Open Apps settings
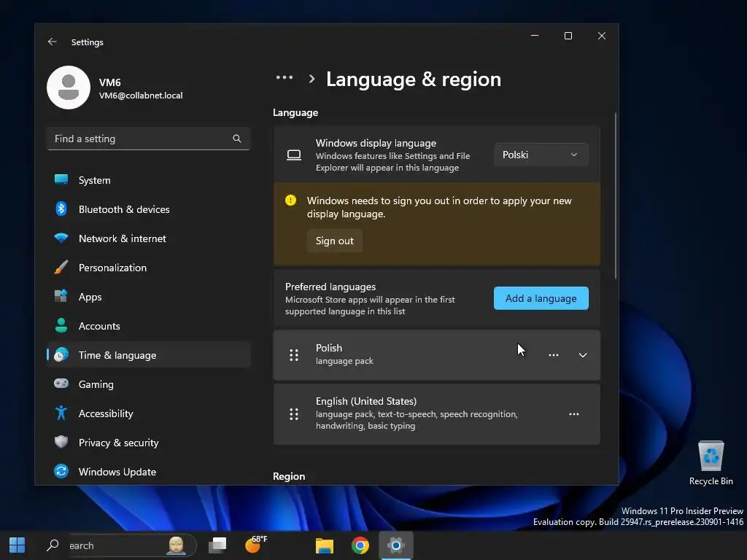The height and width of the screenshot is (560, 747). click(149, 297)
